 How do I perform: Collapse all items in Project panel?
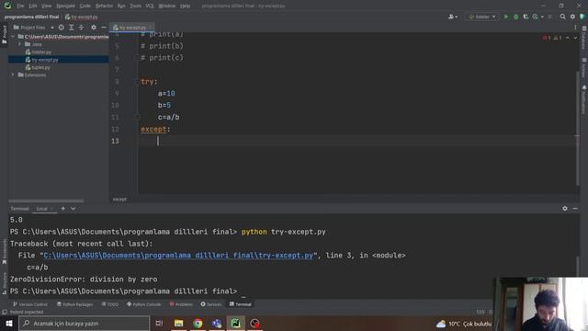(81, 28)
